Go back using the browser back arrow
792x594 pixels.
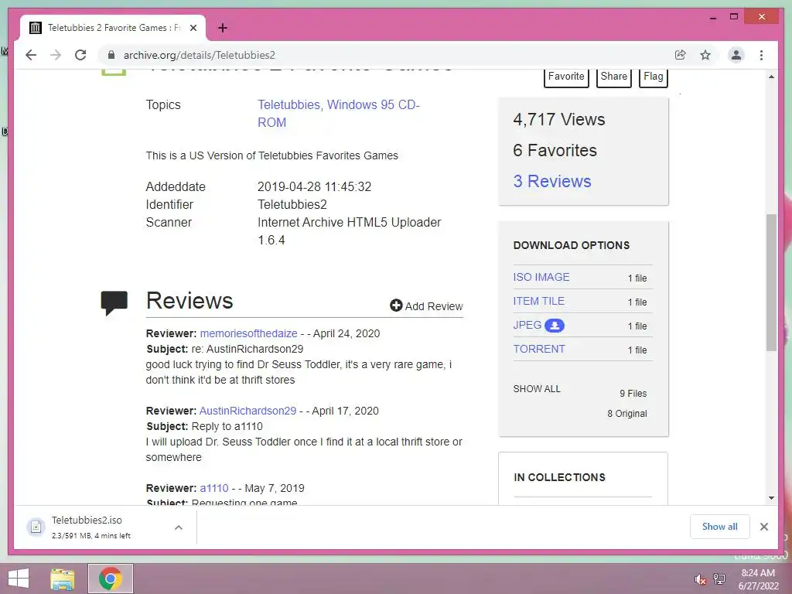pyautogui.click(x=31, y=55)
